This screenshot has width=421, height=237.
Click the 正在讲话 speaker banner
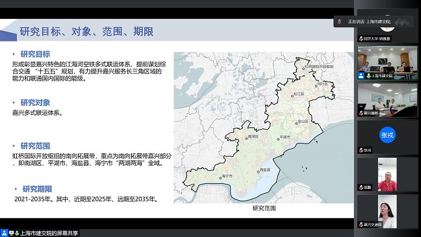(373, 21)
